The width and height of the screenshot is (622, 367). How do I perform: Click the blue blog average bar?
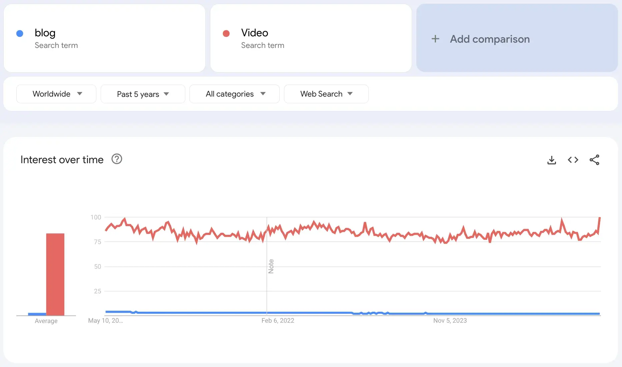coord(37,314)
